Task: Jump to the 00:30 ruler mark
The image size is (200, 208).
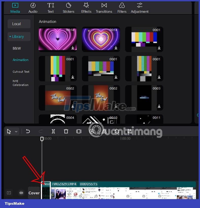Action: [126, 139]
